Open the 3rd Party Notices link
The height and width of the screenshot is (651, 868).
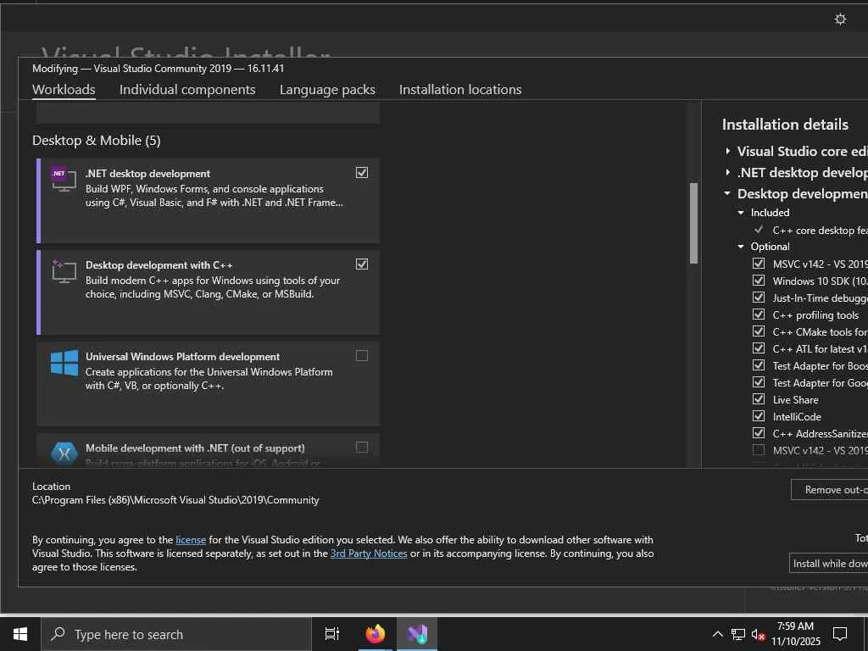click(369, 554)
